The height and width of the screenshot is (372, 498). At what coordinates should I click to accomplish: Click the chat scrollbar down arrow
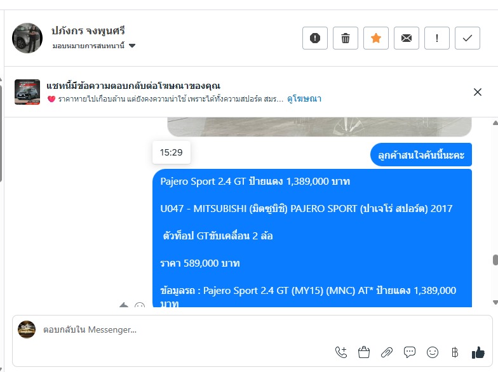495,302
